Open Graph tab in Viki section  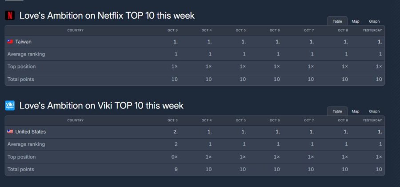pyautogui.click(x=374, y=111)
